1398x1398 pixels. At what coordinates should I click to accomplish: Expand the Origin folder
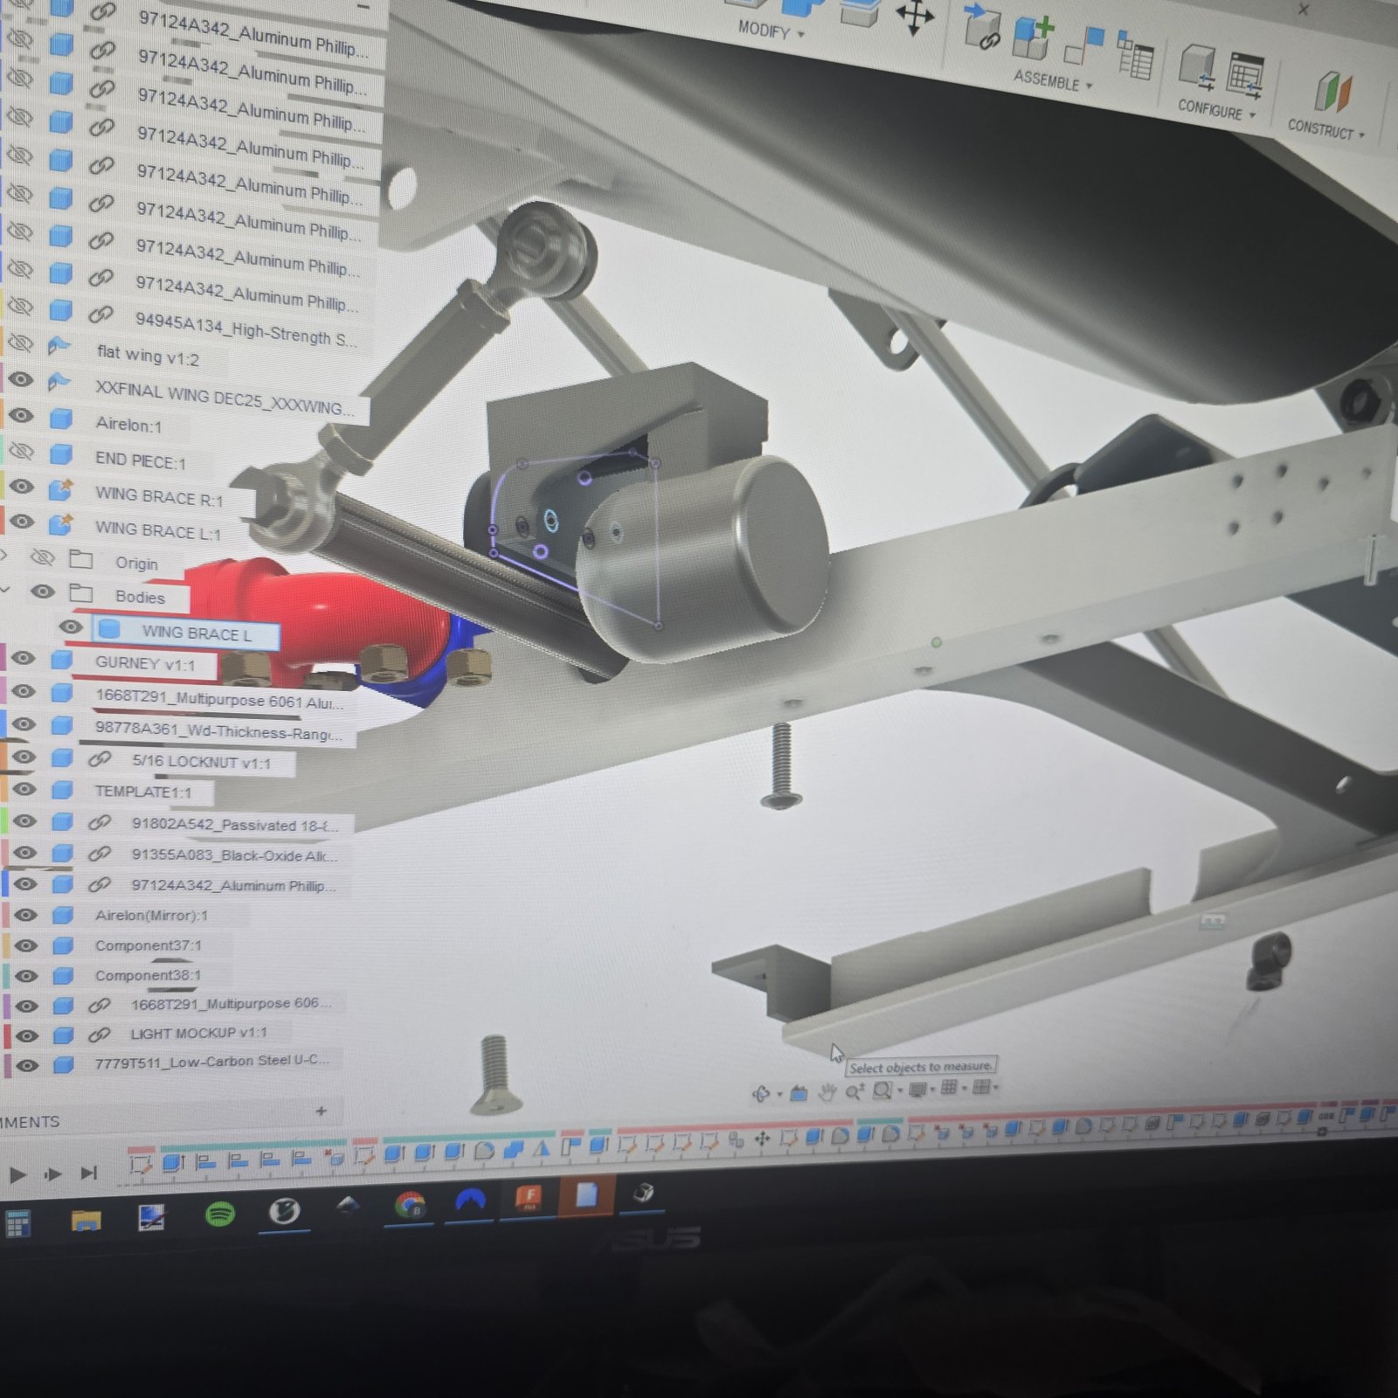(x=3, y=555)
